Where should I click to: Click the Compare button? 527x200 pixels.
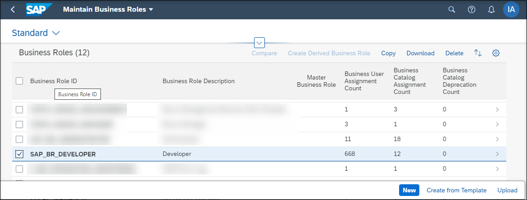264,53
